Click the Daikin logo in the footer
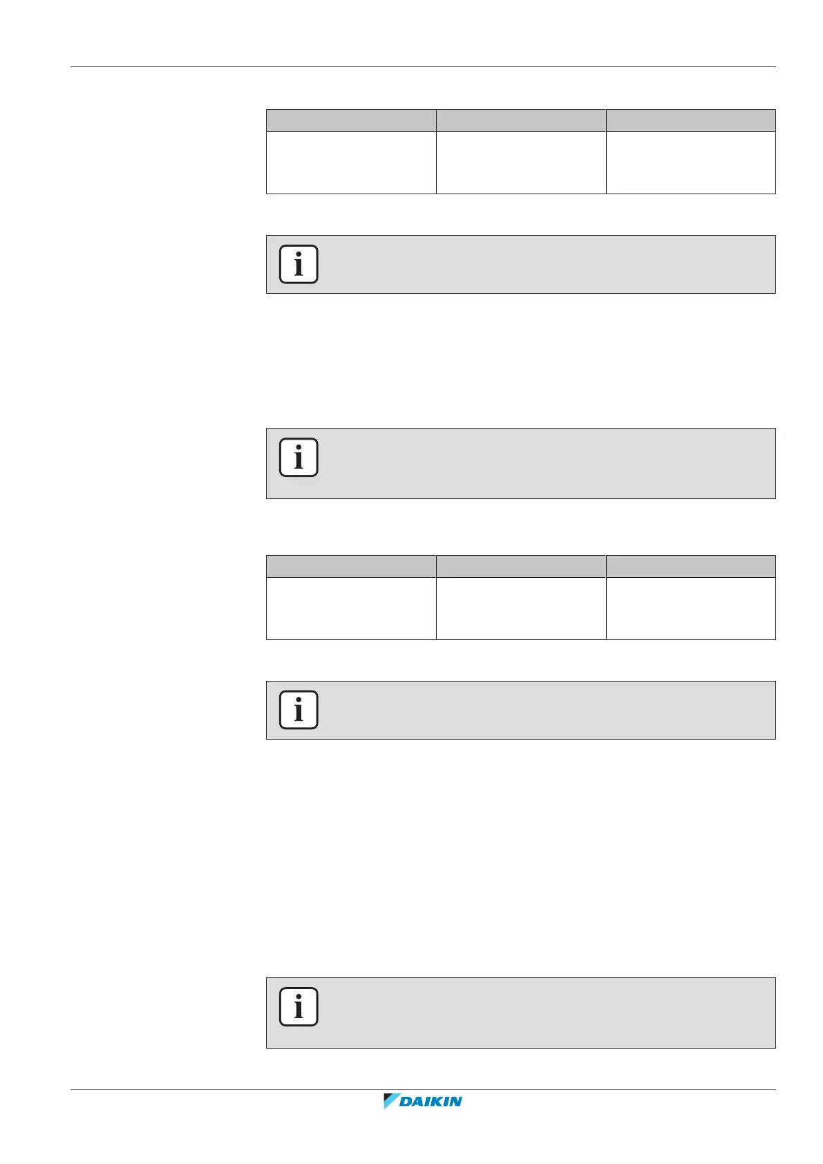 coord(423,1101)
